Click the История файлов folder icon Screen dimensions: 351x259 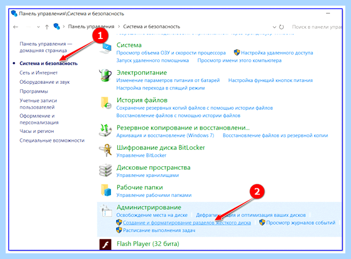[x=106, y=103]
